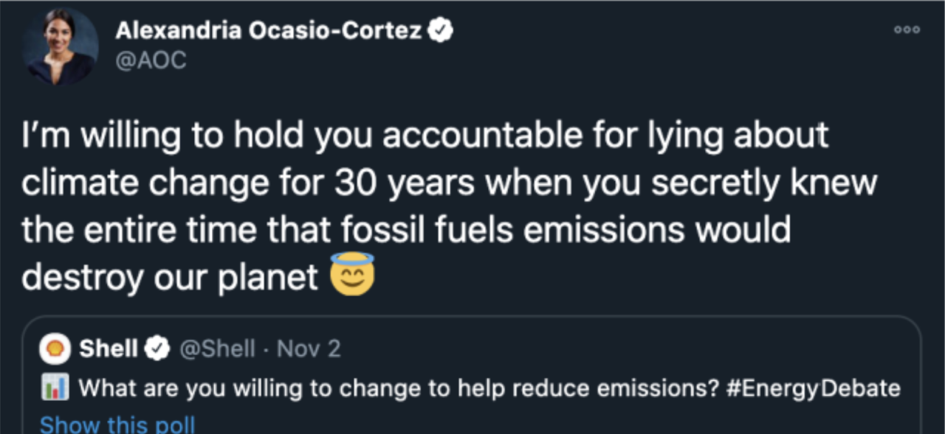The height and width of the screenshot is (434, 945).
Task: Click the Shell account name
Action: (109, 349)
